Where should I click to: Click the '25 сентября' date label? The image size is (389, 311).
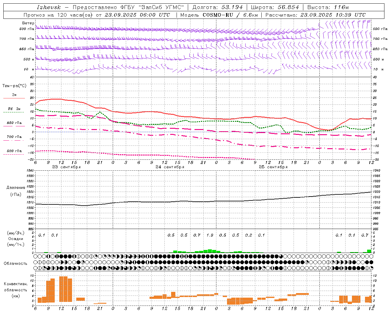(x=273, y=167)
